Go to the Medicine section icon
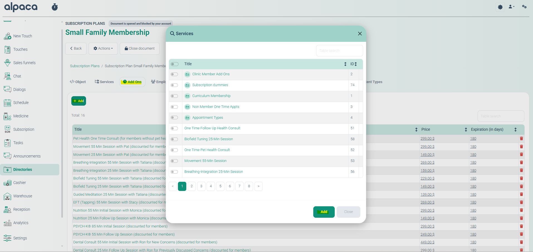 click(8, 116)
